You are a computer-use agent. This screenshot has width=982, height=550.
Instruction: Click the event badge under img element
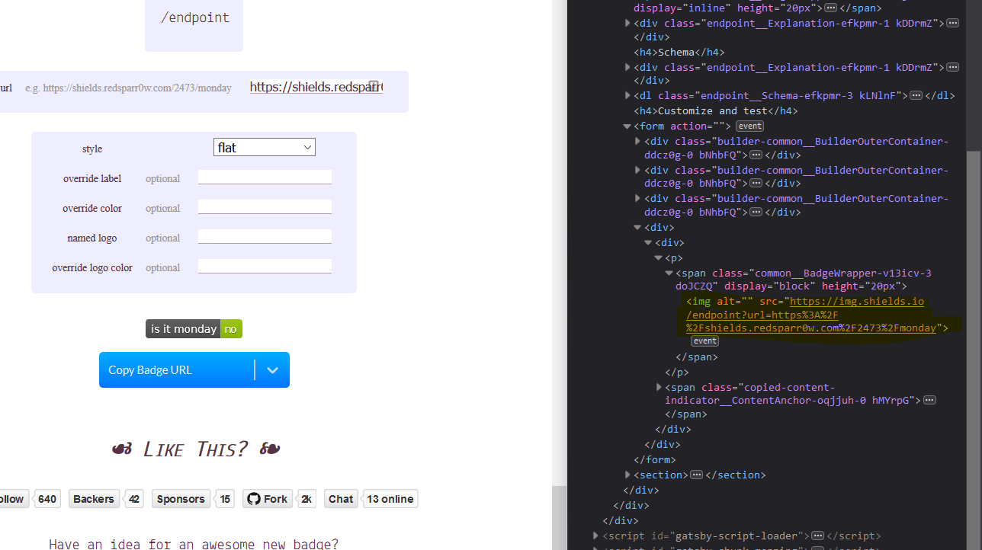pos(704,341)
